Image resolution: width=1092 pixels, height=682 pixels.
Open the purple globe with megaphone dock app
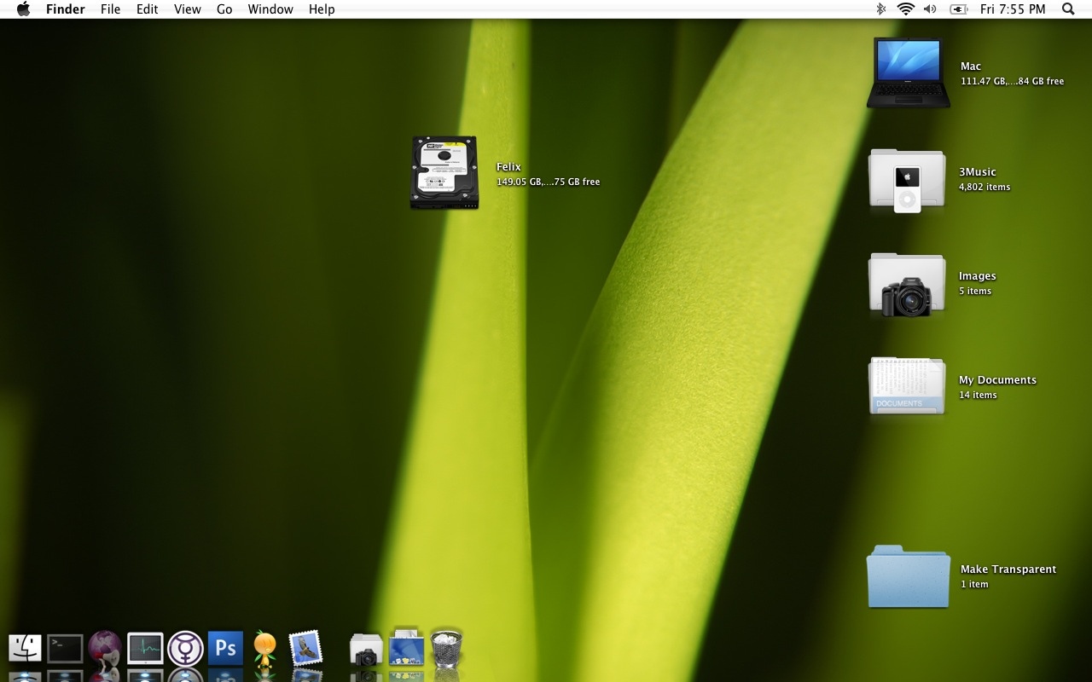[x=105, y=648]
